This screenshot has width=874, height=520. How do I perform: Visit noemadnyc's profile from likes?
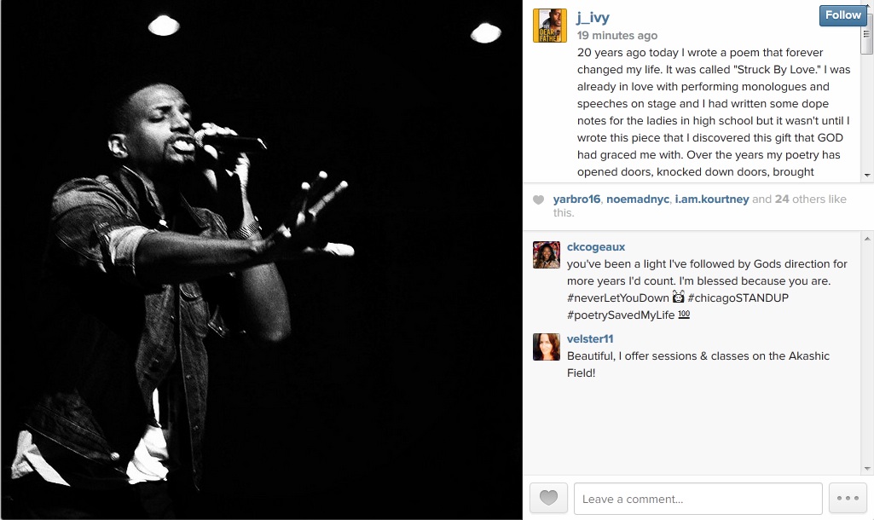(638, 199)
